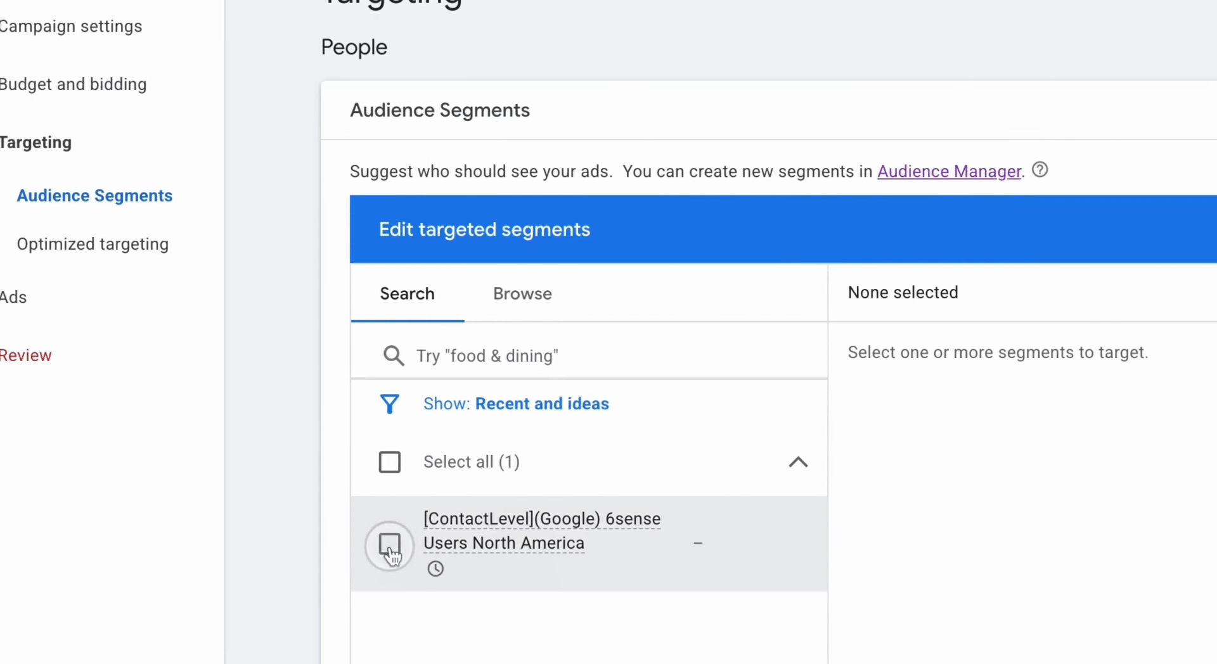Open Budget and bidding step
1217x664 pixels.
(73, 84)
